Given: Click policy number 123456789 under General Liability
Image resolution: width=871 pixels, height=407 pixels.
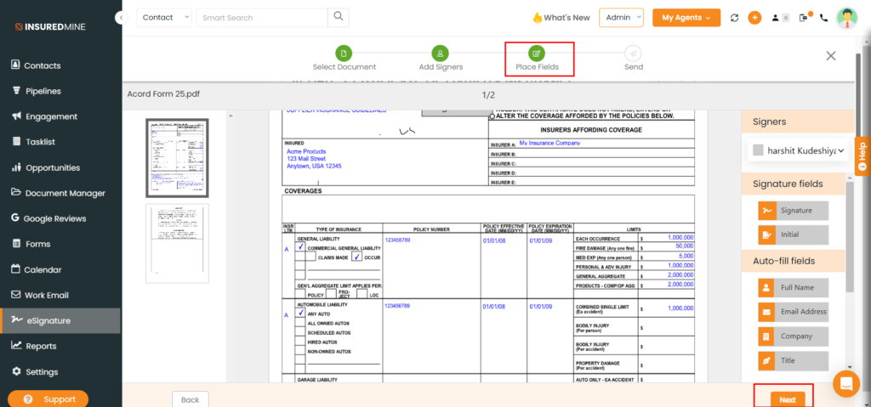Looking at the screenshot, I should 397,240.
